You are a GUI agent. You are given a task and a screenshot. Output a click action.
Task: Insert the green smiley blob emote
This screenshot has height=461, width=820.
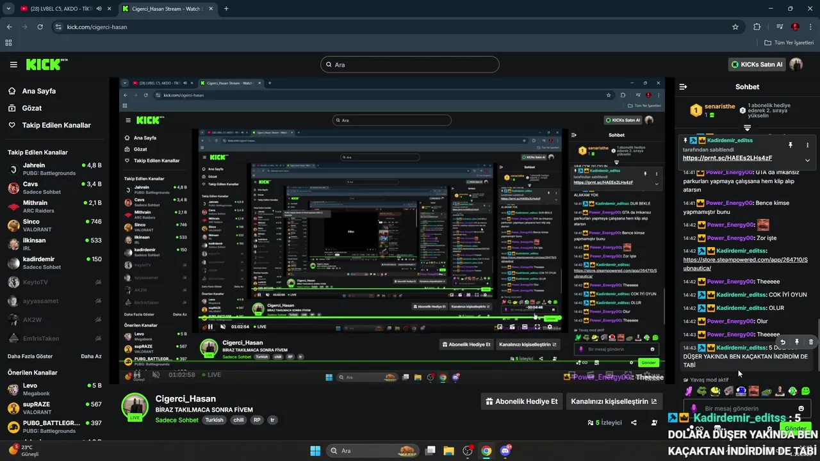(805, 391)
